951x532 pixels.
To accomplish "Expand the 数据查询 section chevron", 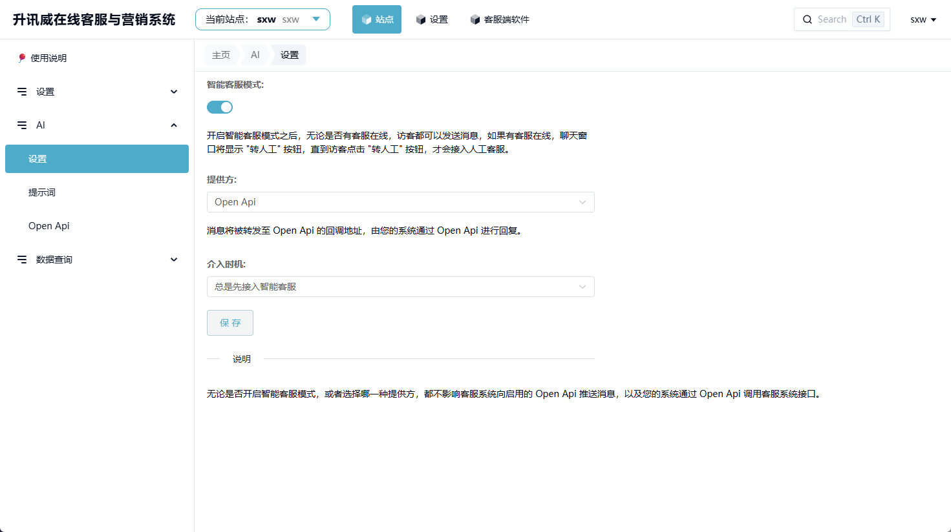I will click(x=174, y=260).
